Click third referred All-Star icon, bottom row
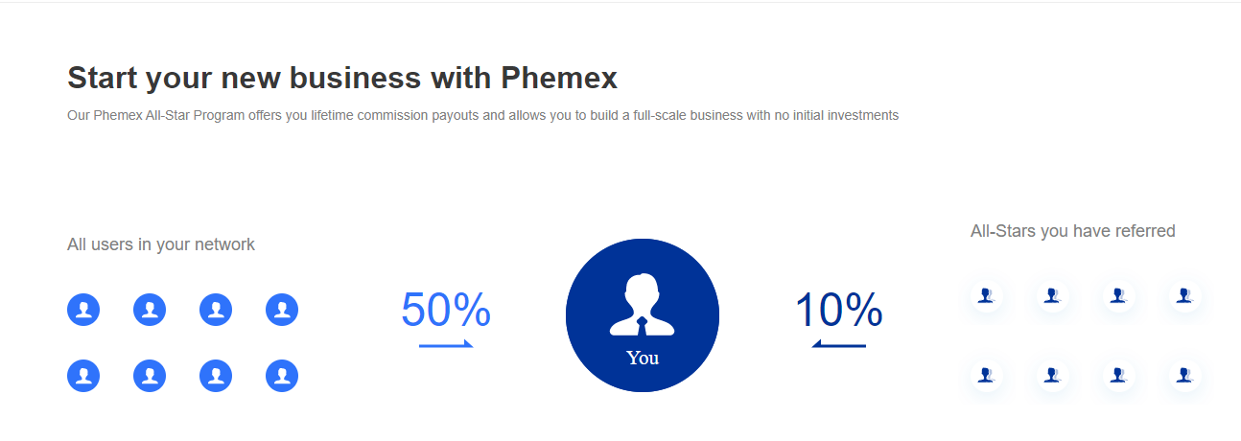 click(1118, 375)
